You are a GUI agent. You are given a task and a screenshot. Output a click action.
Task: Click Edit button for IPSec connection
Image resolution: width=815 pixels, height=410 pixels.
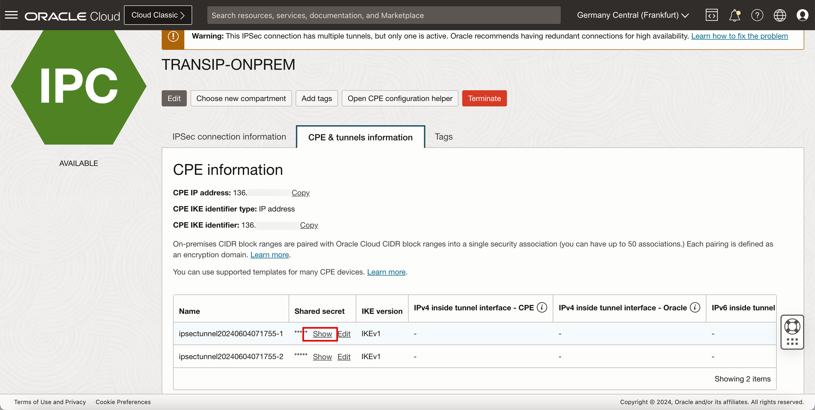pyautogui.click(x=174, y=98)
